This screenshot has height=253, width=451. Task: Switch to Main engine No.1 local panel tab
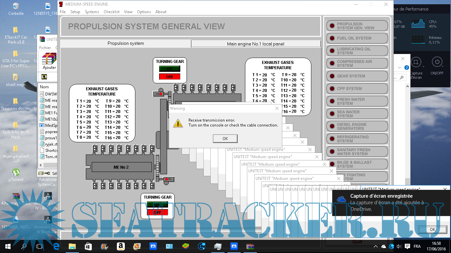click(256, 44)
